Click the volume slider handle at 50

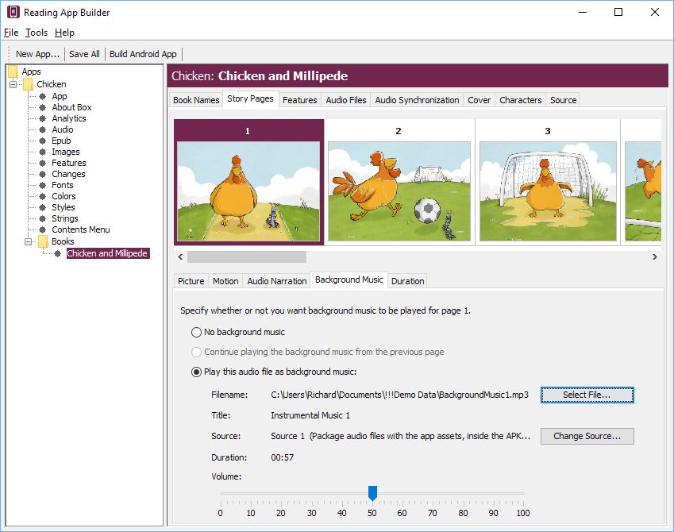[372, 493]
